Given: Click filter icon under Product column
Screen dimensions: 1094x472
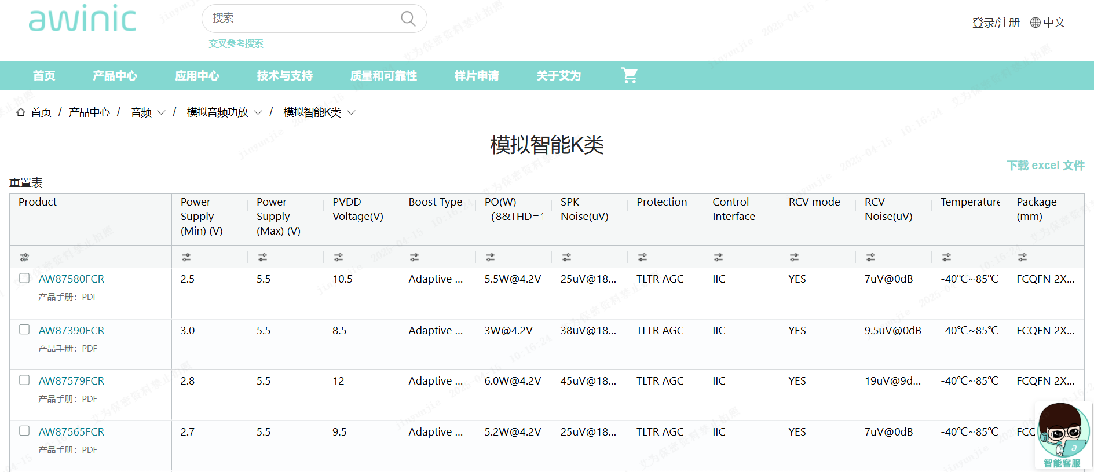Looking at the screenshot, I should pos(24,257).
